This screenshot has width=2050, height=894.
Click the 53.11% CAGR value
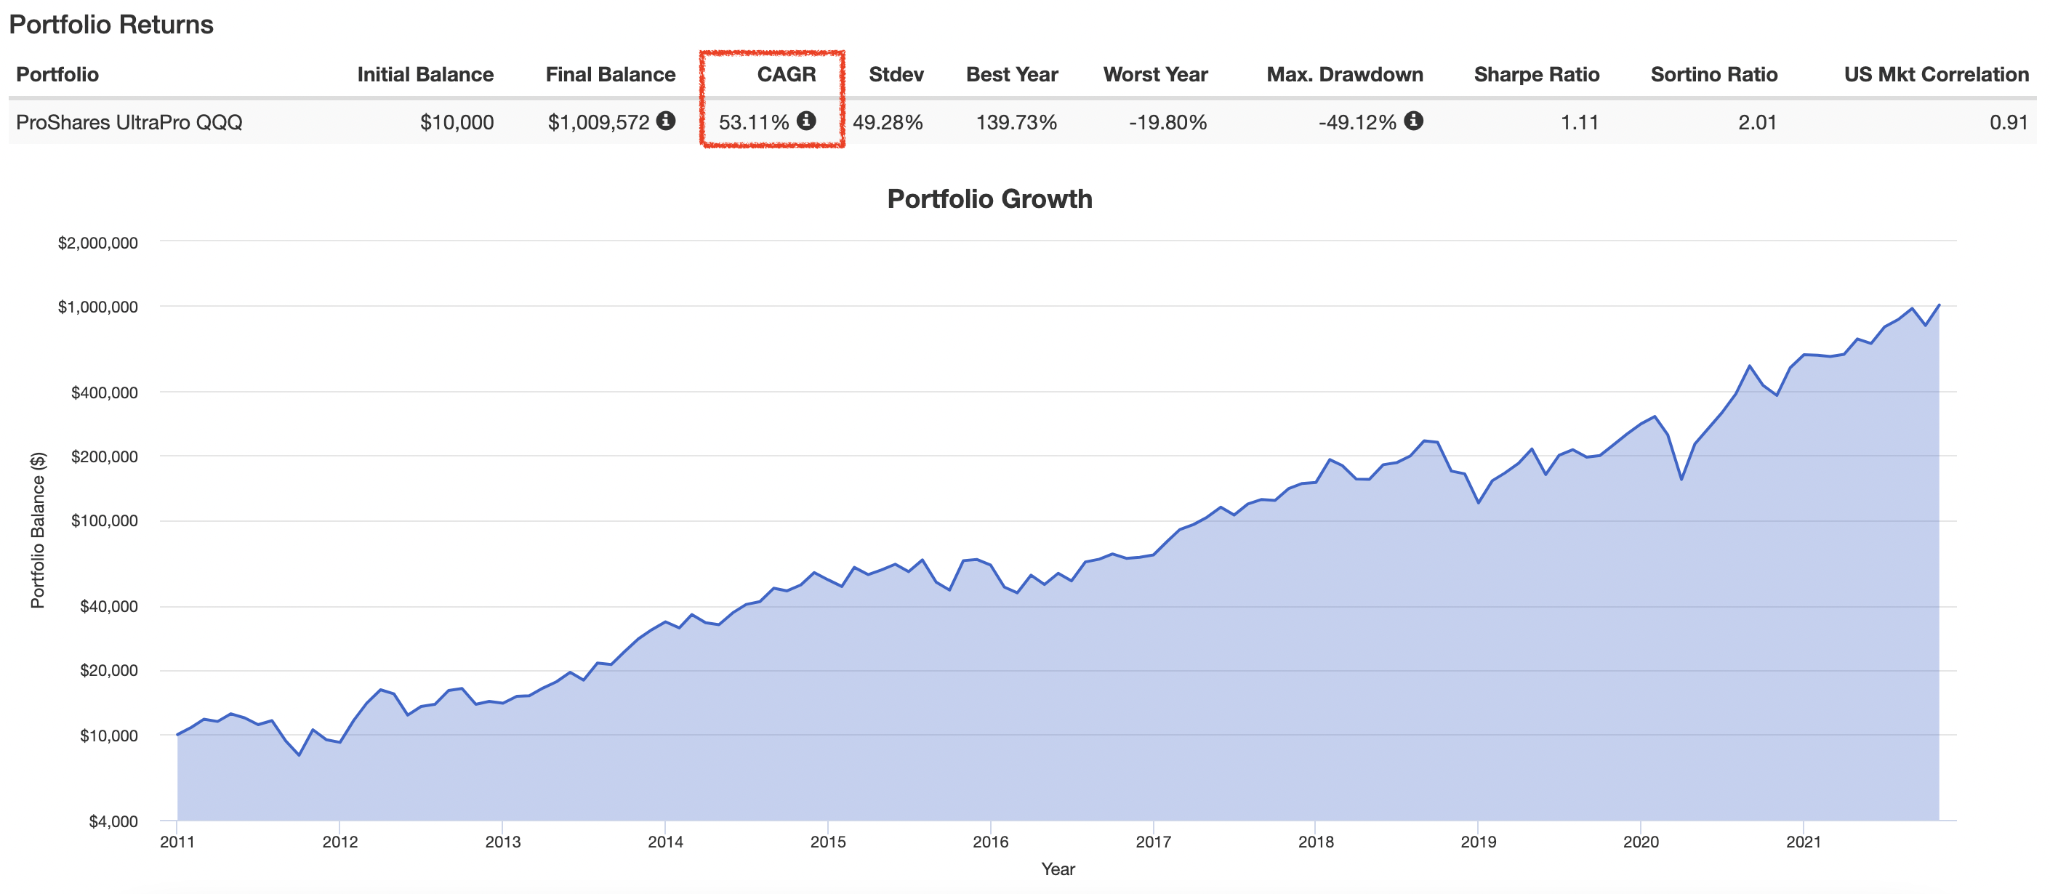point(754,123)
